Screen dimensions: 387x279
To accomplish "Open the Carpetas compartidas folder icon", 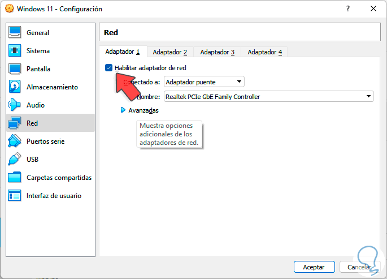I will (15, 178).
